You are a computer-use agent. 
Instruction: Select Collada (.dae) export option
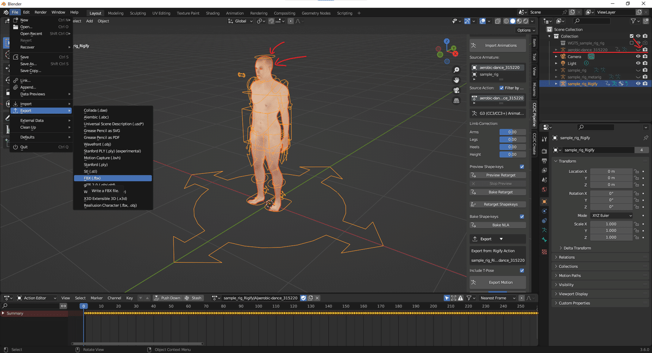tap(112, 110)
